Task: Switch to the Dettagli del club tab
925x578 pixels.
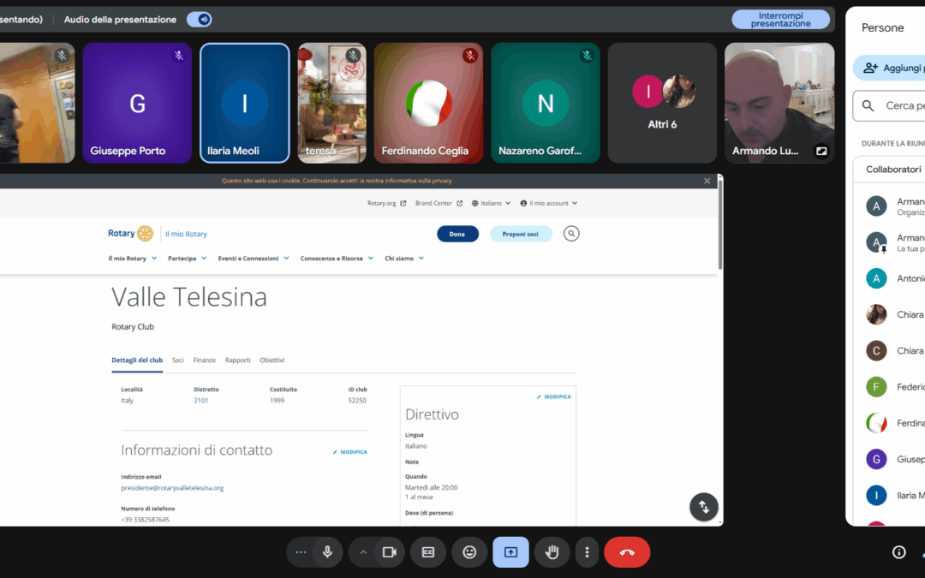Action: coord(137,361)
